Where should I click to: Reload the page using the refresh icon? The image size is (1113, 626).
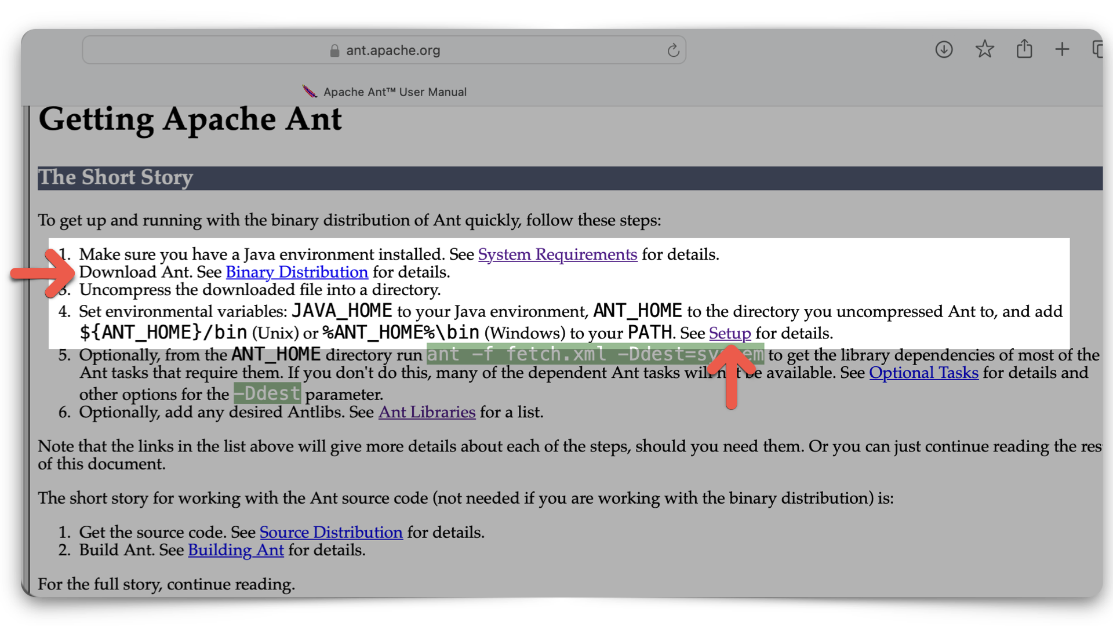pyautogui.click(x=673, y=50)
